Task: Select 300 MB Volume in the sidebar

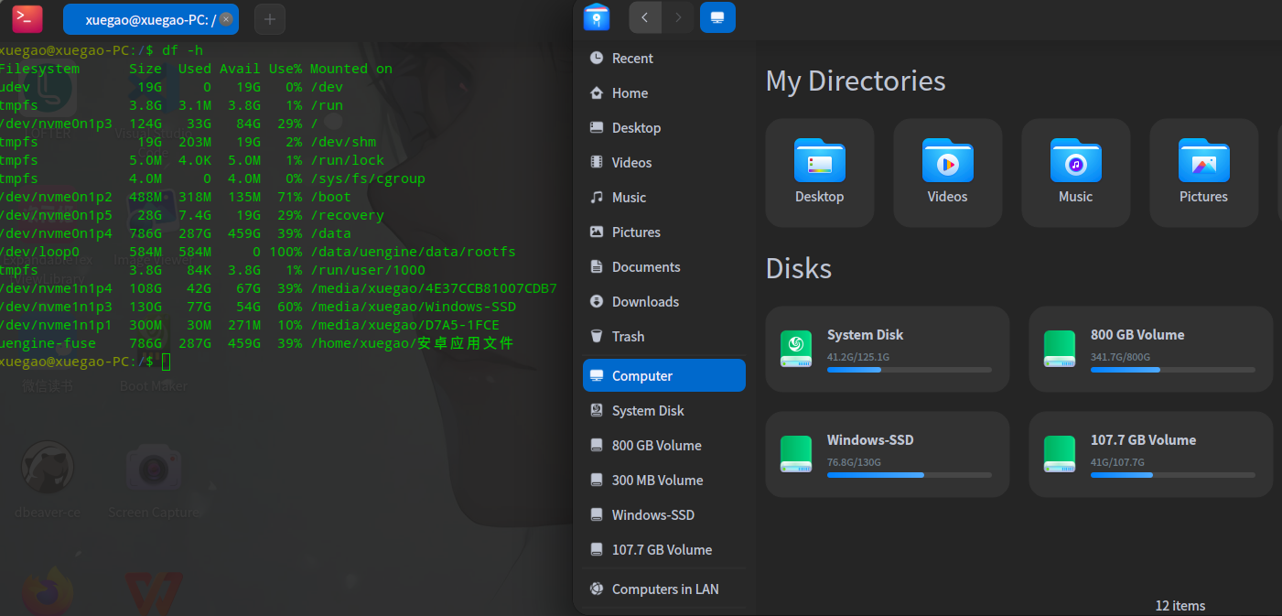Action: pos(657,481)
